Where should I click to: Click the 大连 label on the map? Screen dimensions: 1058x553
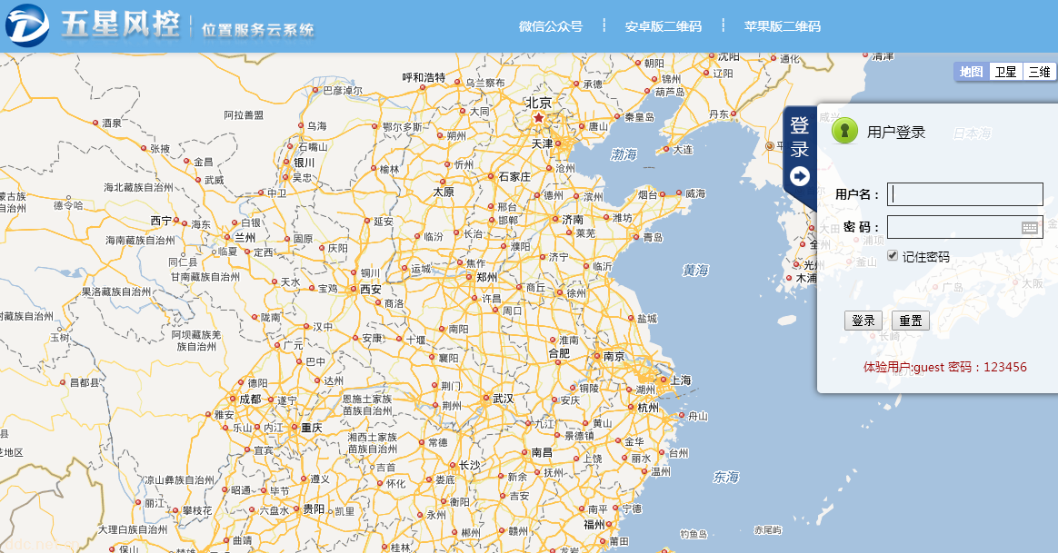pos(683,150)
